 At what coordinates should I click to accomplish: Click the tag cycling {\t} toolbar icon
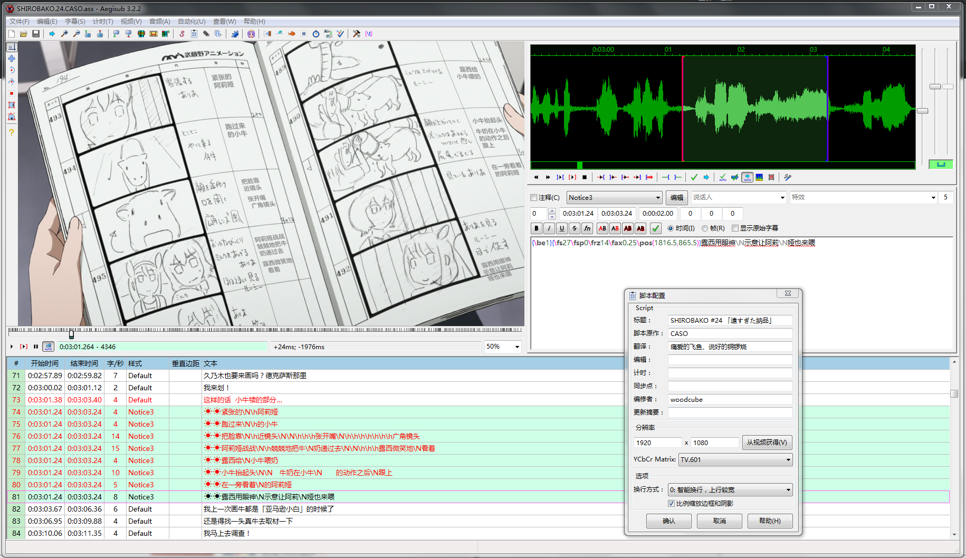tap(369, 34)
